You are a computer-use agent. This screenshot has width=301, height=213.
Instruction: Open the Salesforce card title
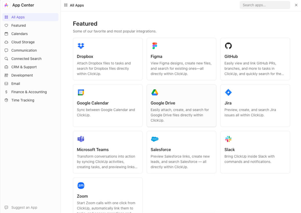[x=161, y=150]
